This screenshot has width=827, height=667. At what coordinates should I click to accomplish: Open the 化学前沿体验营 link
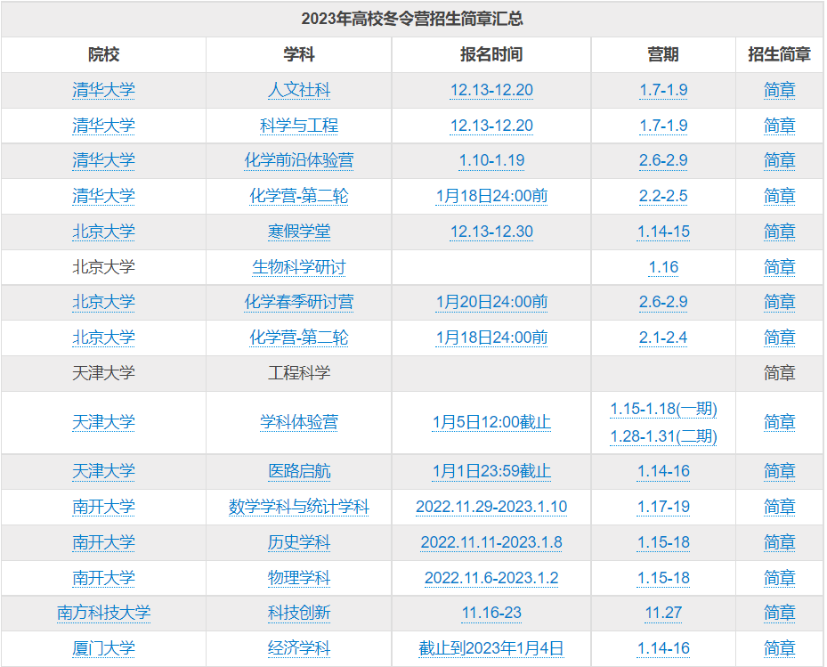click(298, 160)
